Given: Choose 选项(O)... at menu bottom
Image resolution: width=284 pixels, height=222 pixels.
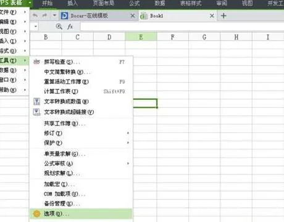Looking at the screenshot, I should pyautogui.click(x=81, y=214).
